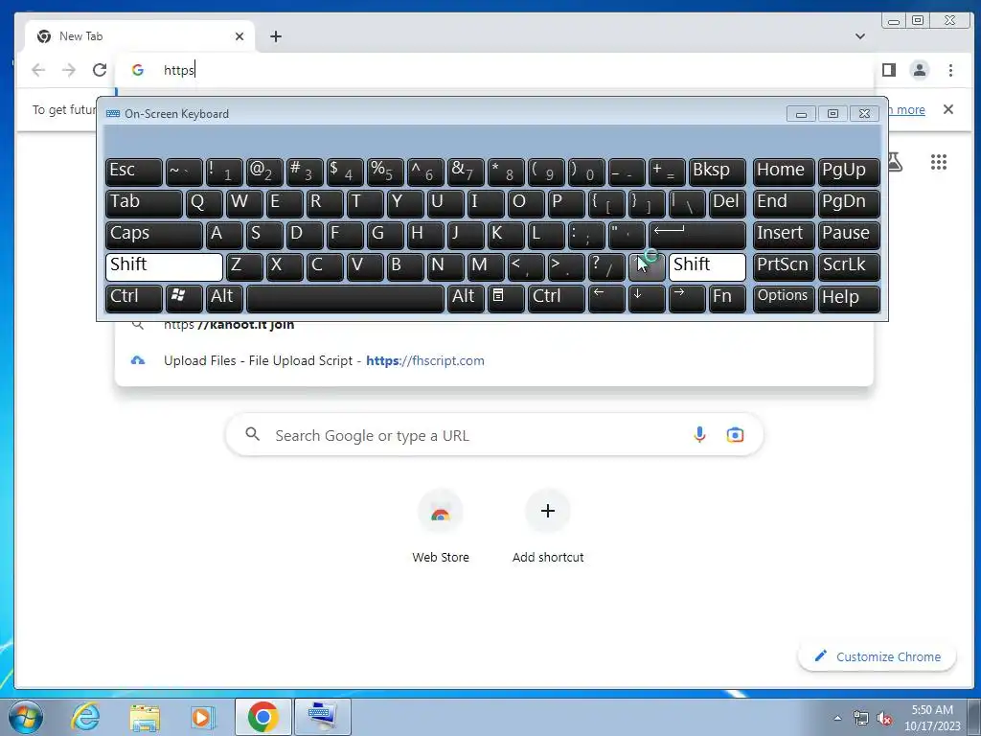The height and width of the screenshot is (736, 981).
Task: Toggle the Caps key on keyboard
Action: [x=154, y=236]
